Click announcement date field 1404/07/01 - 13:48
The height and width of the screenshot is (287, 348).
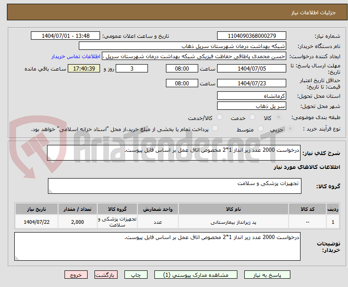click(65, 36)
